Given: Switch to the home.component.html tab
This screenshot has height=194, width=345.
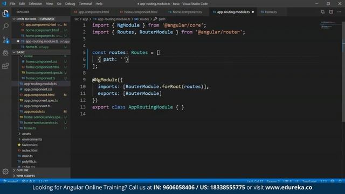Looking at the screenshot, I should (140, 12).
